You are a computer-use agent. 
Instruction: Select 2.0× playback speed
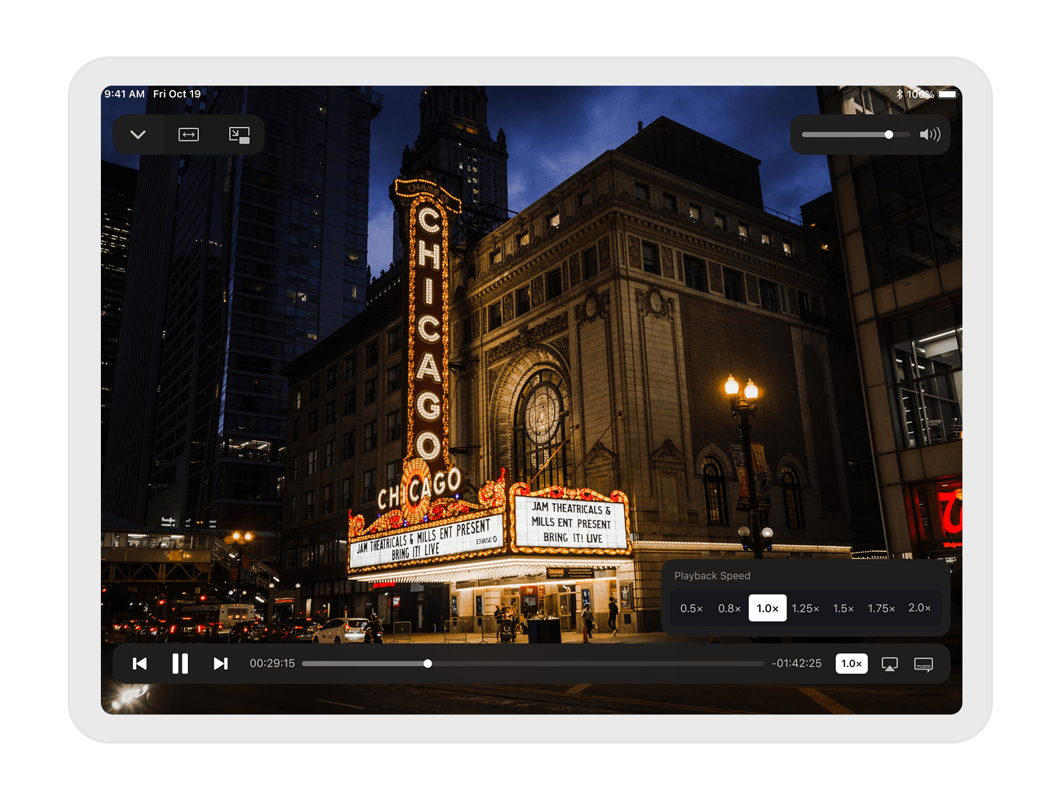[x=919, y=608]
